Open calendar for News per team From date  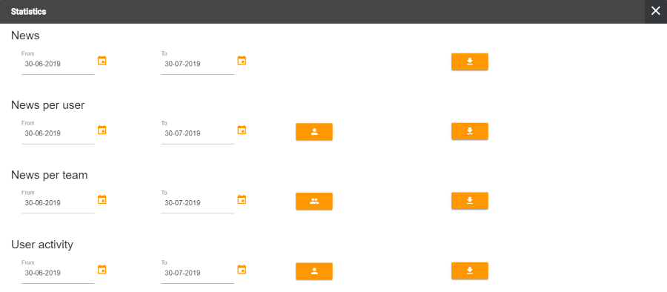click(x=102, y=199)
